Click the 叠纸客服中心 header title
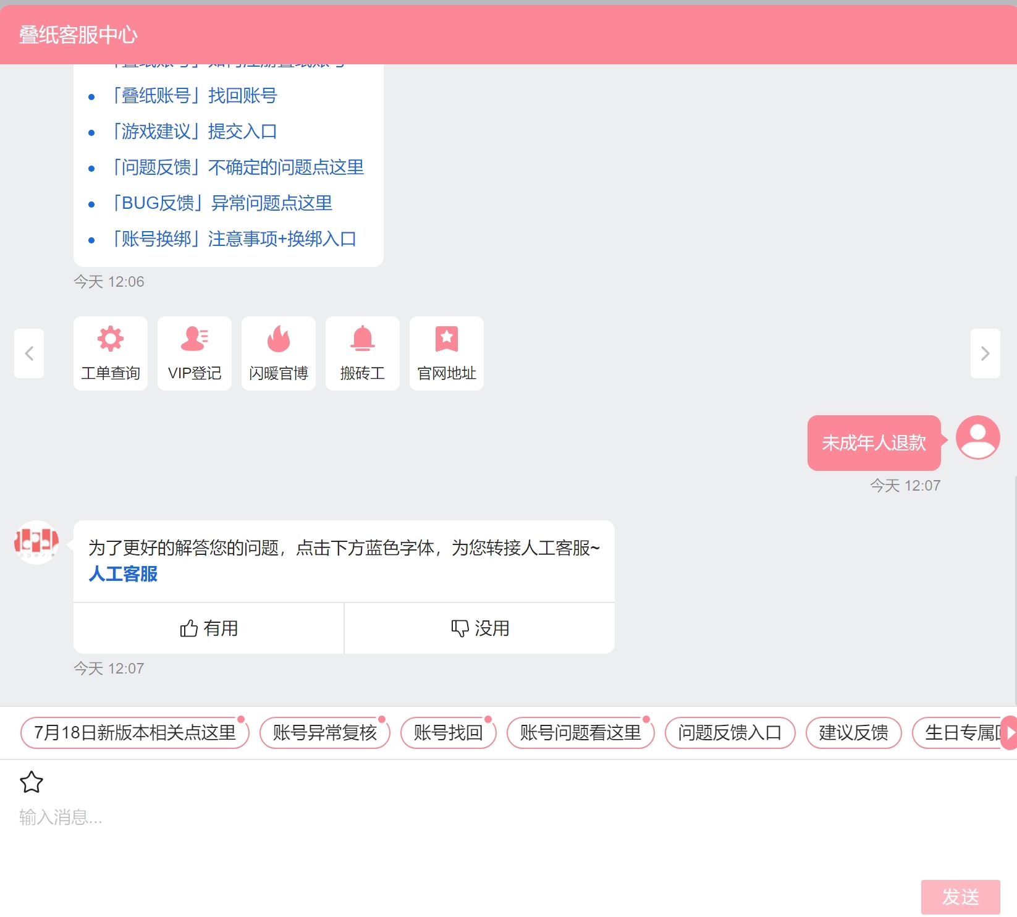Viewport: 1017px width, 917px height. [x=78, y=35]
